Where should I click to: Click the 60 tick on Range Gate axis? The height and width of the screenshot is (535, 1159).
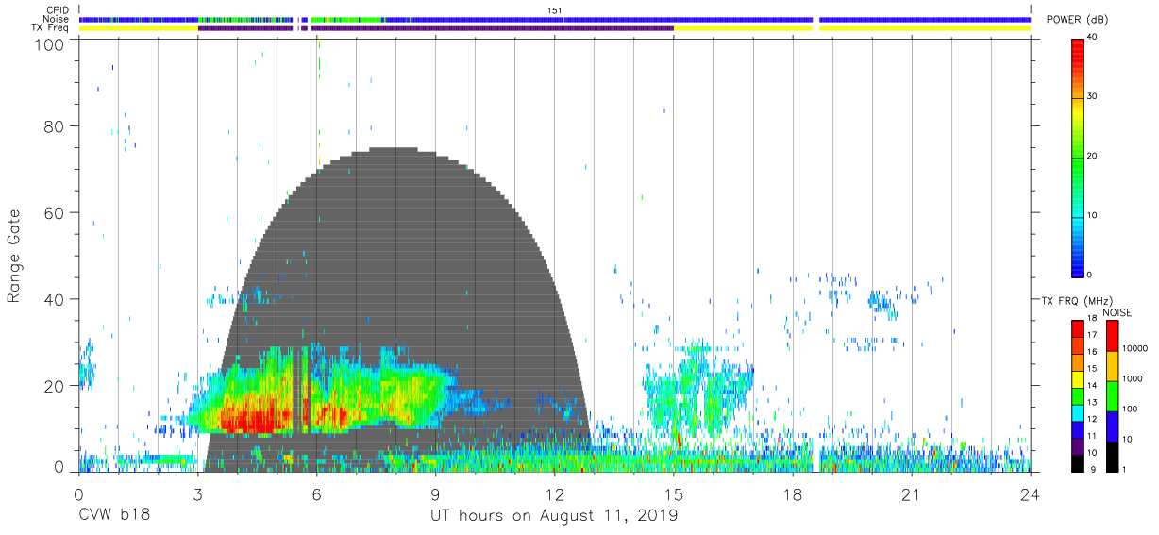pos(53,212)
